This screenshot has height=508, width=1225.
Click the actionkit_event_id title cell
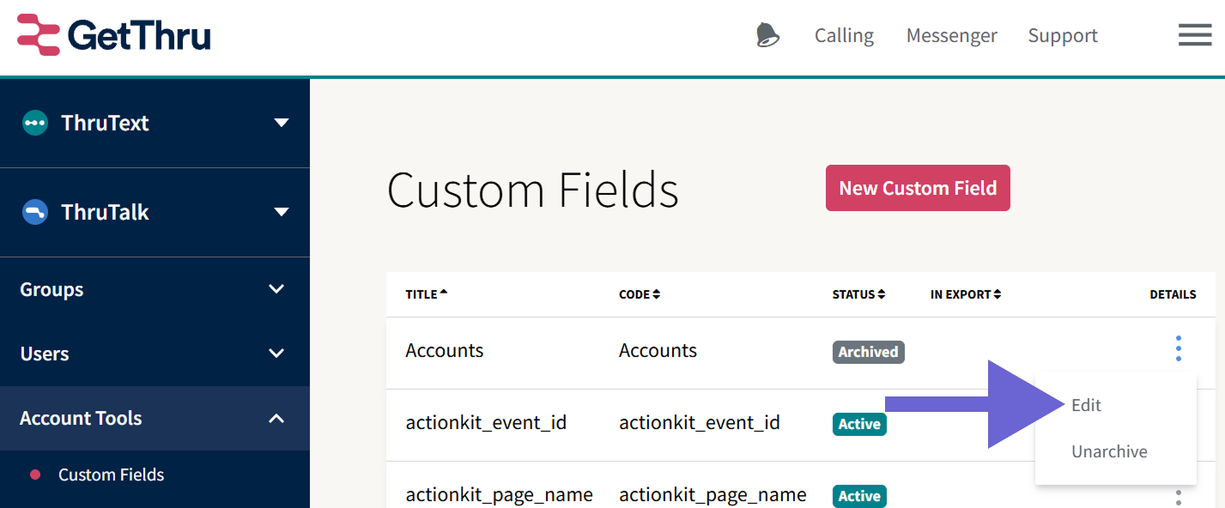pos(486,422)
